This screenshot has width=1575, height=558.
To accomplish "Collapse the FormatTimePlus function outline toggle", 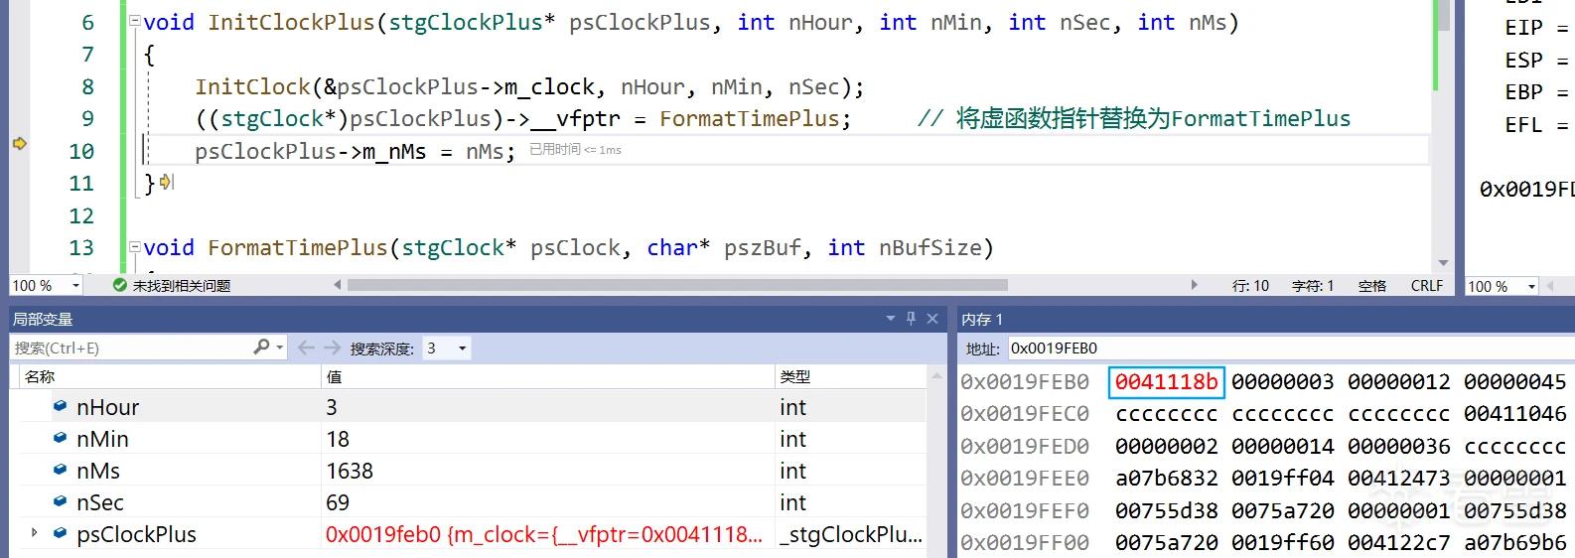I will 135,247.
